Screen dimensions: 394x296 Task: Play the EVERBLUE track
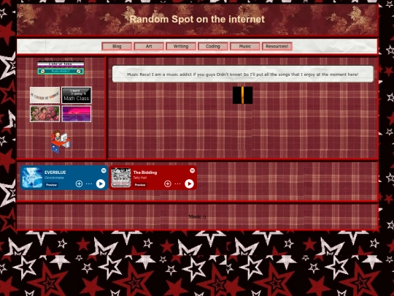pyautogui.click(x=101, y=183)
